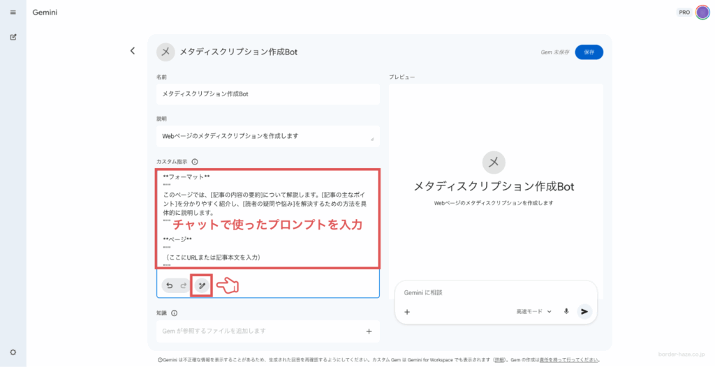Start a new chat with pencil icon
Screen dimensions: 715x367
coord(13,37)
